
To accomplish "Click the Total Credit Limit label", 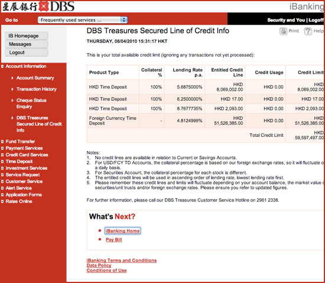I will pos(266,135).
